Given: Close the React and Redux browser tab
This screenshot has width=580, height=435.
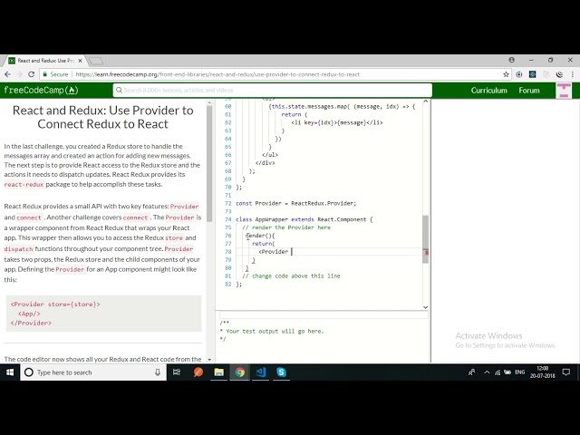Looking at the screenshot, I should point(80,61).
